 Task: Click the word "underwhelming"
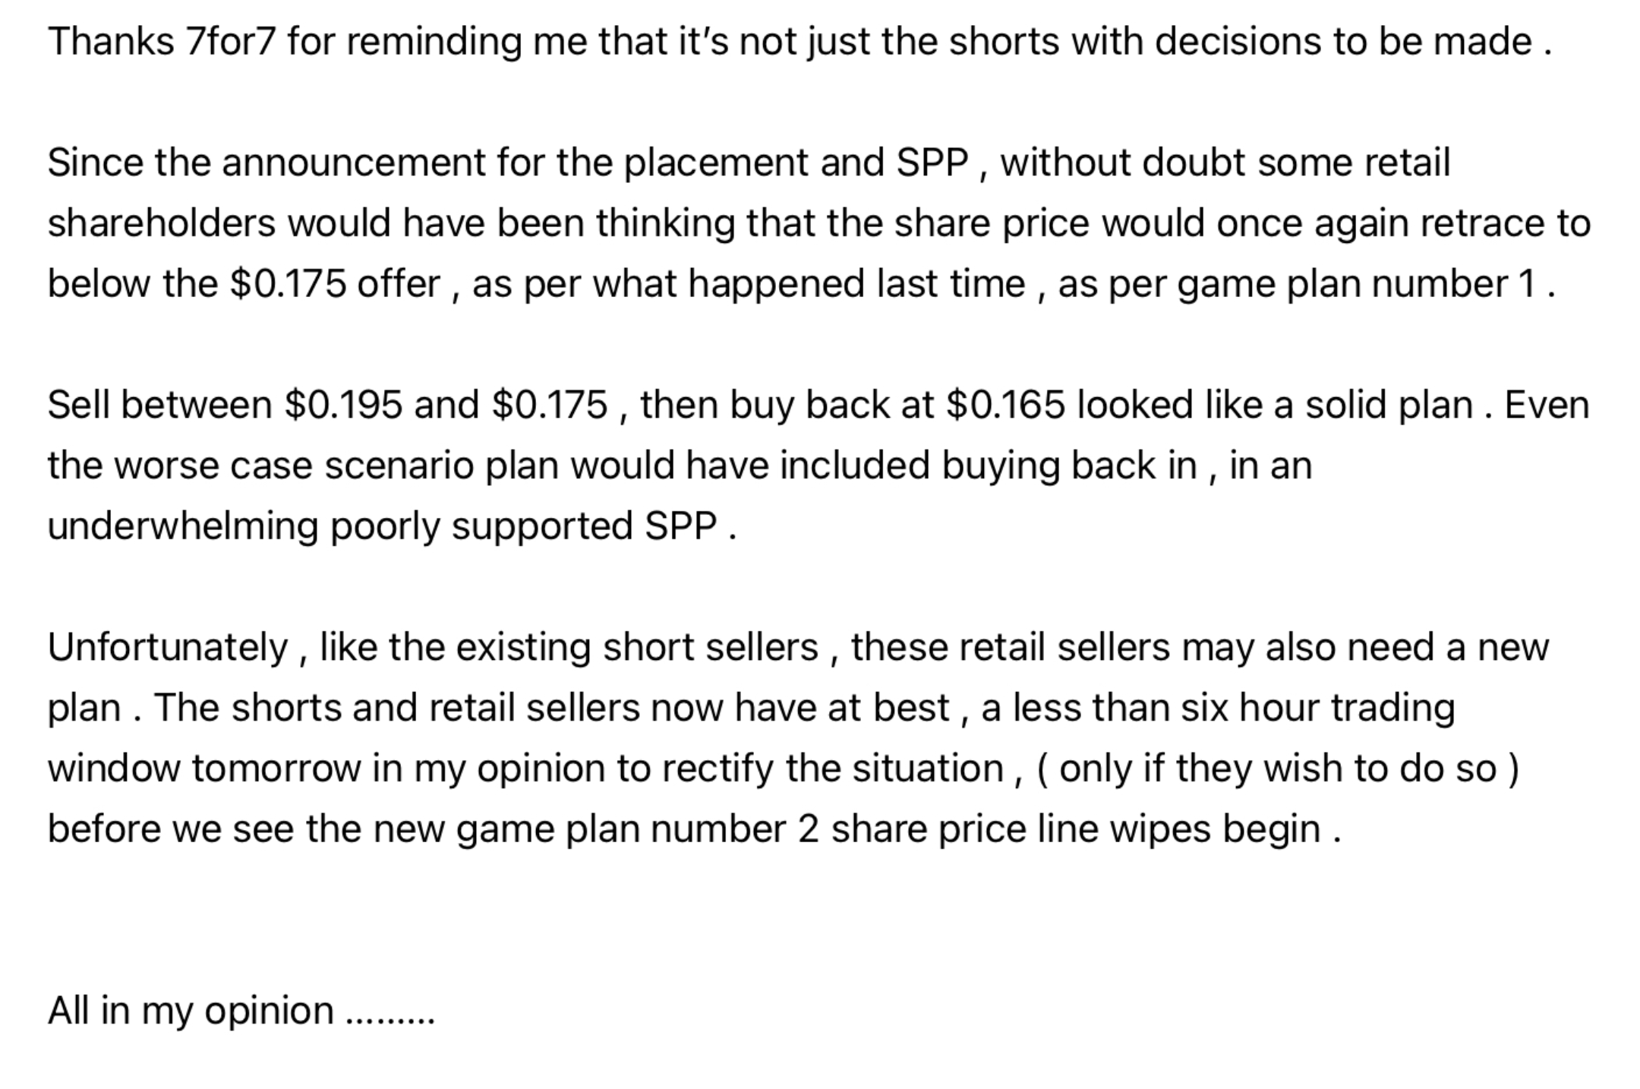(182, 526)
